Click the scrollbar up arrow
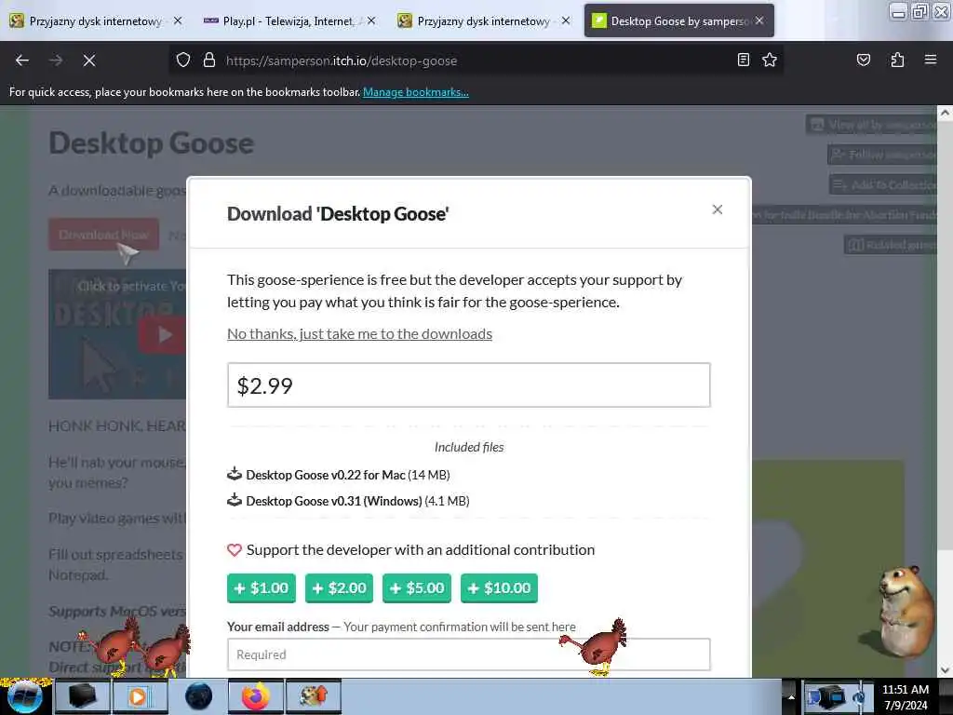 [945, 113]
